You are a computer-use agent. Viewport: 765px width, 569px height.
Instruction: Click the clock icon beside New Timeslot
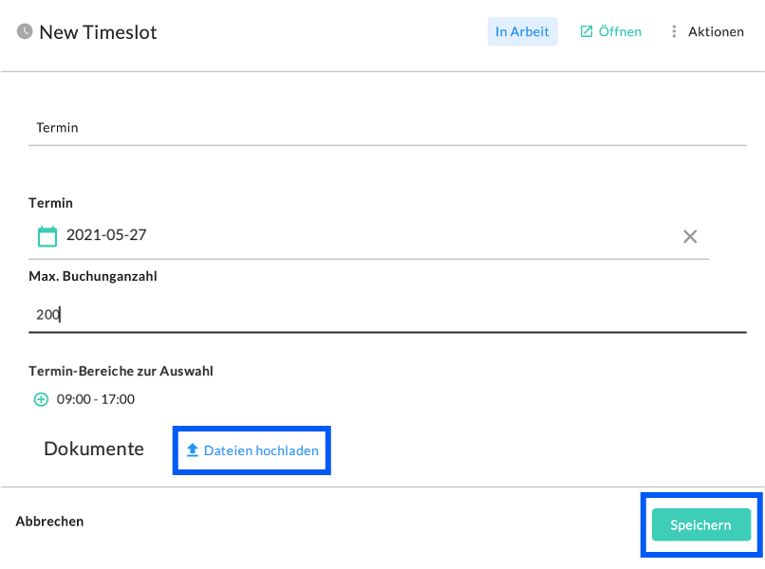pyautogui.click(x=25, y=31)
